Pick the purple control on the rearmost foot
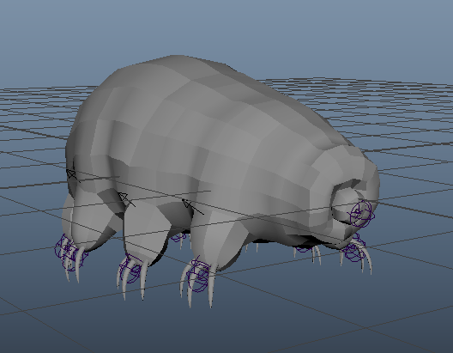453x353 pixels. (x=70, y=253)
